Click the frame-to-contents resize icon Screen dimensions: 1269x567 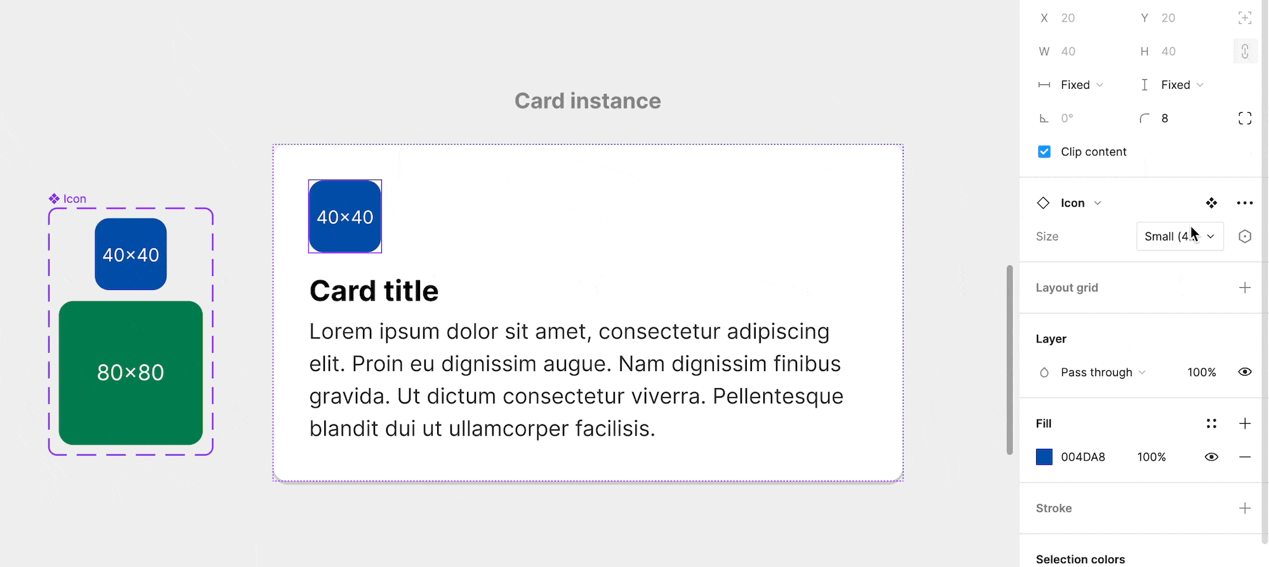click(1245, 18)
